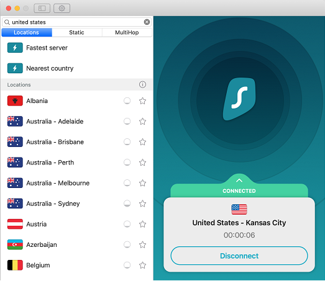Switch to the Locations tab
The image size is (325, 281).
pos(27,32)
